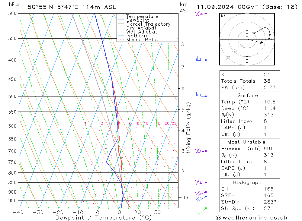This screenshot has height=221, width=302.
Task: Click the km ASL axis heading
Action: (x=185, y=8)
